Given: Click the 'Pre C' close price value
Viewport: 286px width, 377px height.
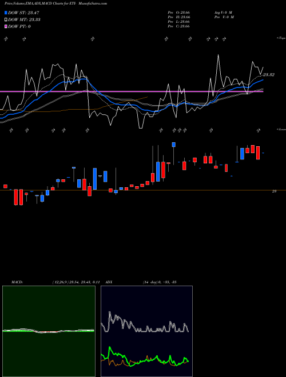Looking at the screenshot, I should tap(179, 26).
